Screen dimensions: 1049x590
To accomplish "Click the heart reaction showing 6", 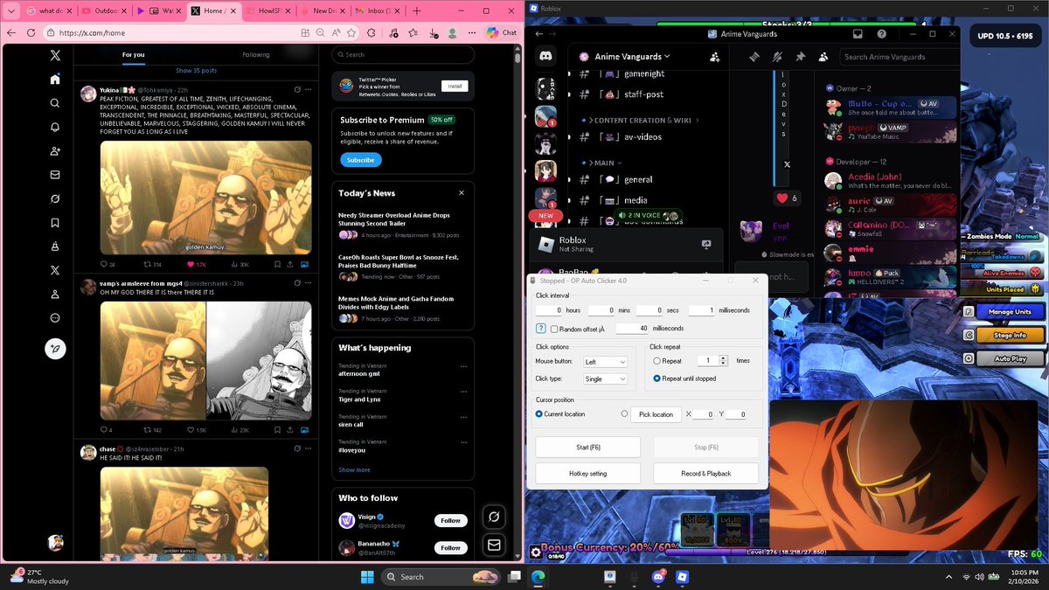I will click(x=786, y=198).
